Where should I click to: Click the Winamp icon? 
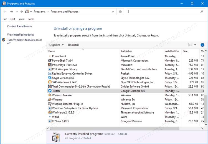coord(50,100)
